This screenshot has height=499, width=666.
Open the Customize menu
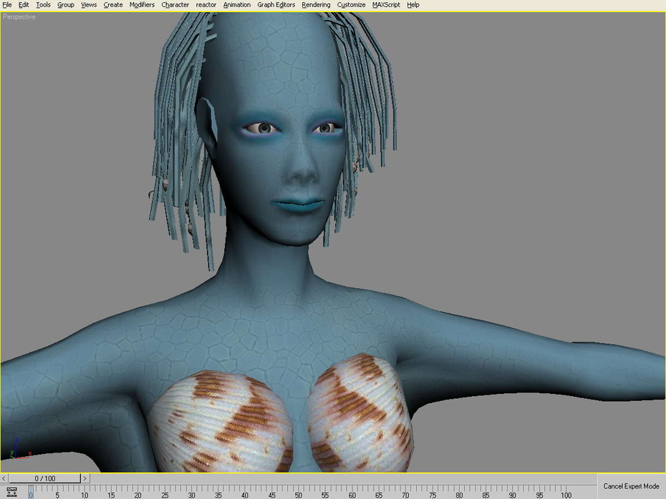coord(351,5)
